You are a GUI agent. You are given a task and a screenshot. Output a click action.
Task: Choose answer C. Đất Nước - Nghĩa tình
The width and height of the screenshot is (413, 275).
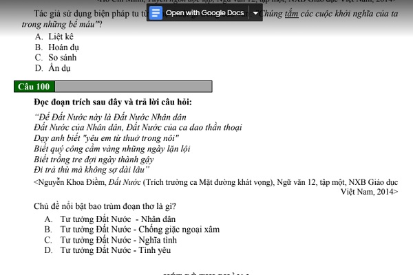coord(111,240)
